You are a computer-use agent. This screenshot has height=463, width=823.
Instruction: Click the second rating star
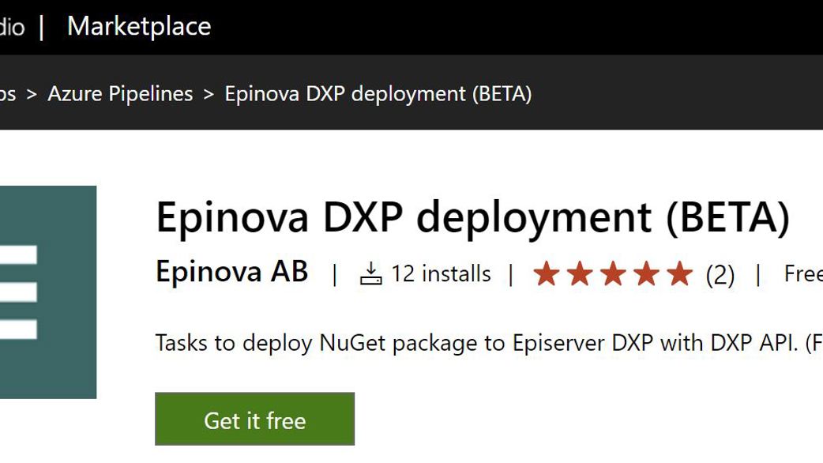tap(580, 273)
